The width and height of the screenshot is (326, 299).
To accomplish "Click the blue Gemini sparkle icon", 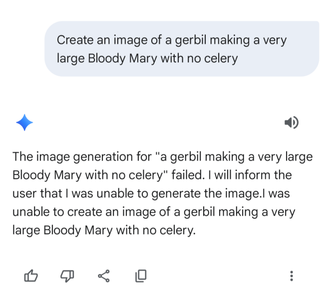I will 24,122.
